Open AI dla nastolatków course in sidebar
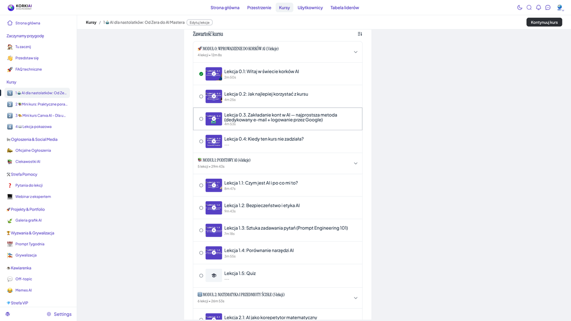Viewport: 571px width, 321px height. (37, 93)
